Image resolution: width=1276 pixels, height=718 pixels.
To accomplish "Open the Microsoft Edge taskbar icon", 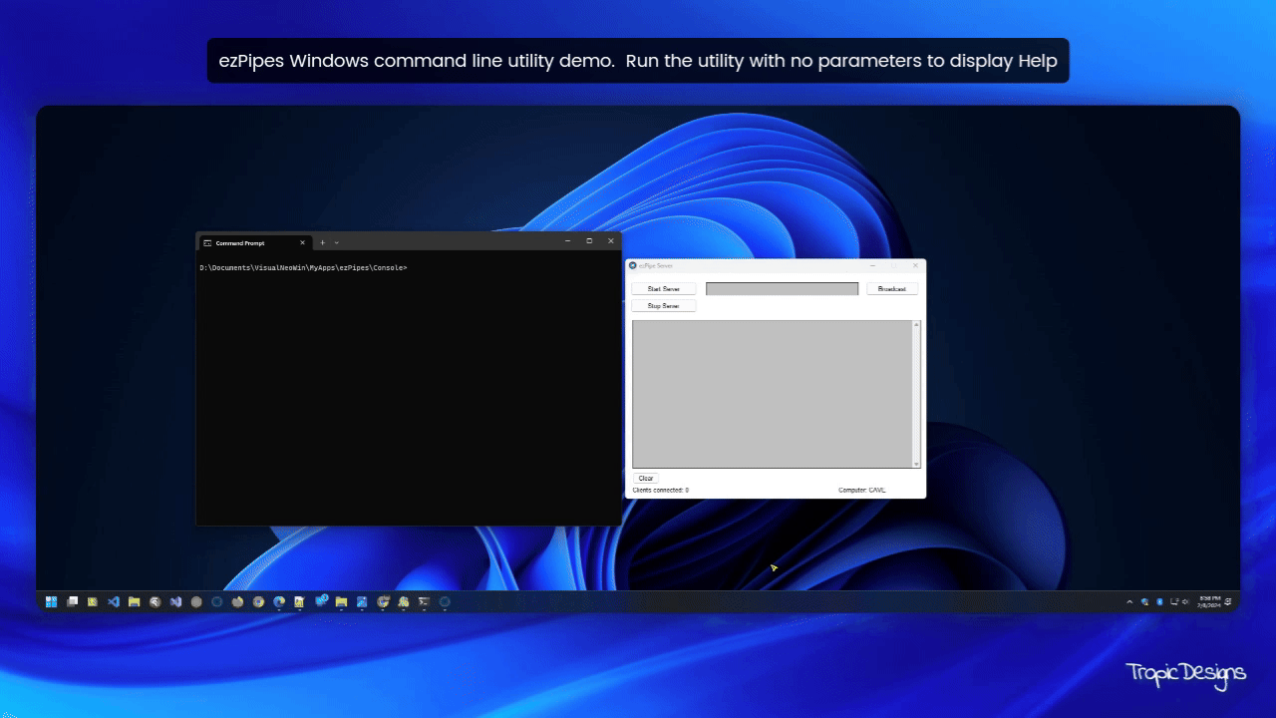I will coord(279,602).
